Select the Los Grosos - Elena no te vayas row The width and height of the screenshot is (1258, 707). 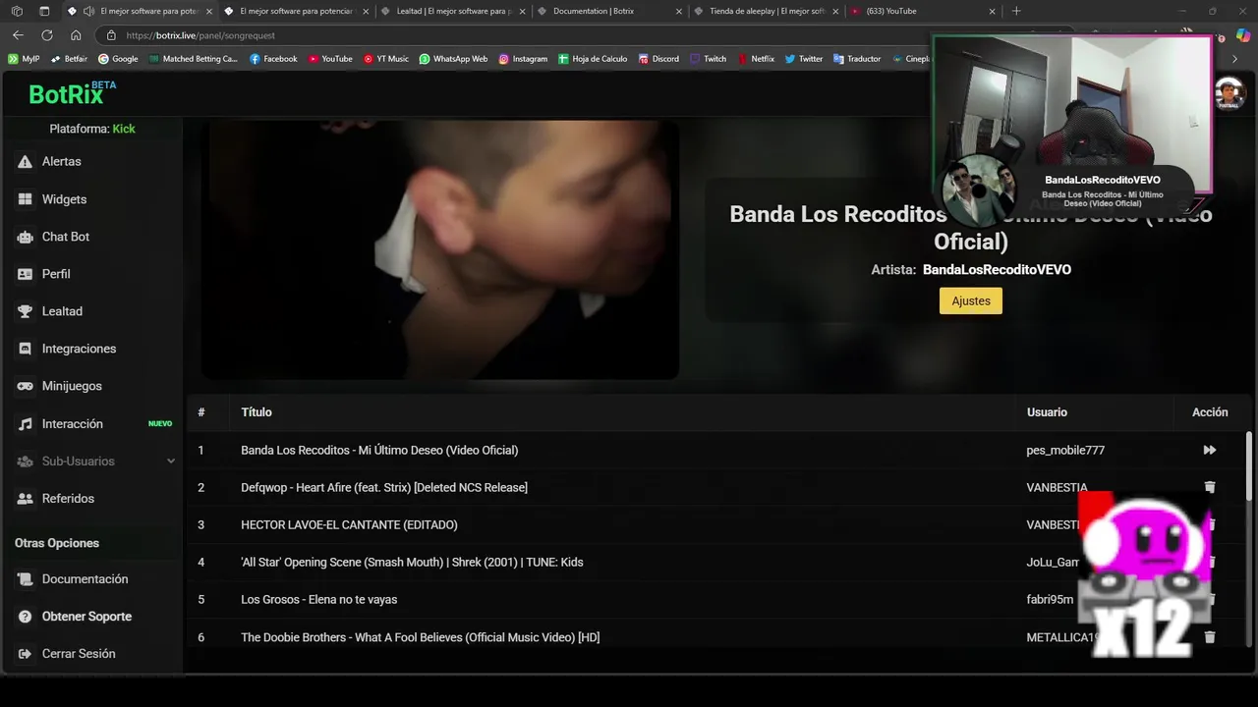716,600
